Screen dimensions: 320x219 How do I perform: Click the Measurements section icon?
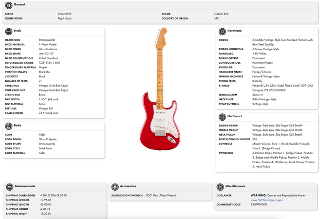9,186
